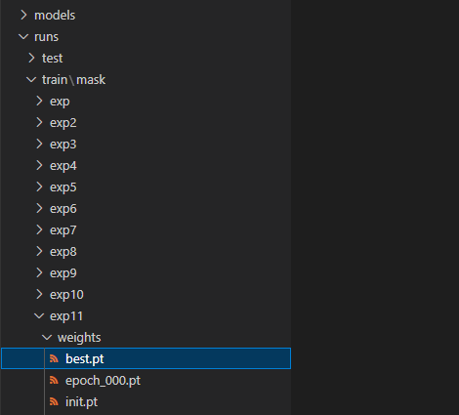Select the exp4 folder label
The image size is (459, 415).
[x=63, y=166]
